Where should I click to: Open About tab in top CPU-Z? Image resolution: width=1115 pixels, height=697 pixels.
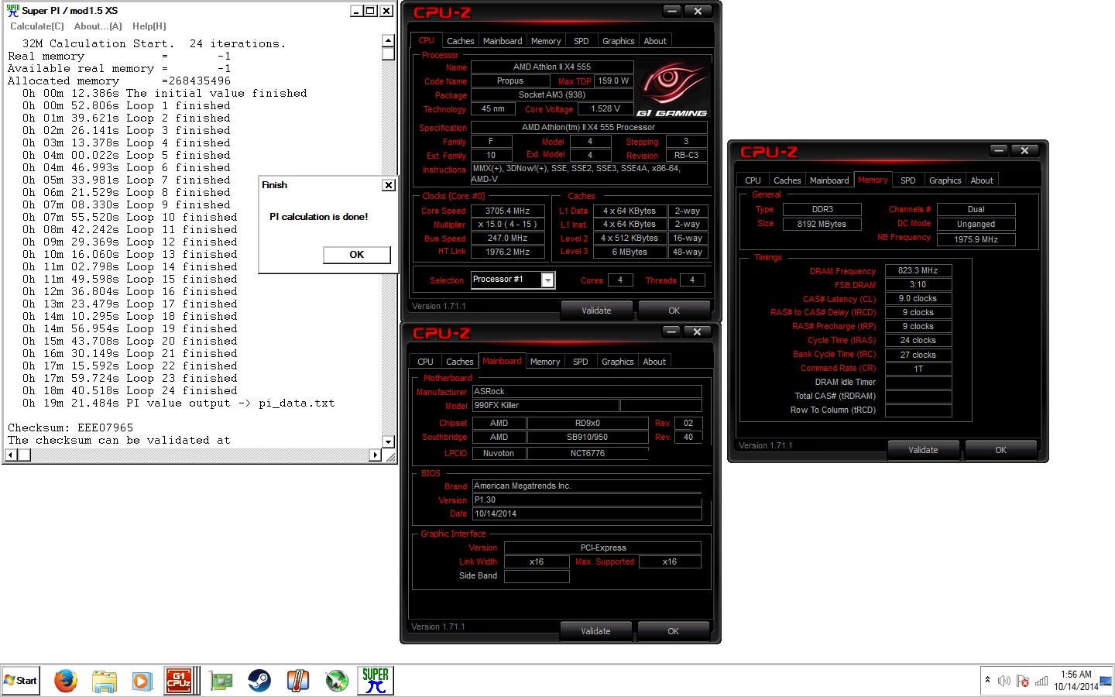(655, 41)
